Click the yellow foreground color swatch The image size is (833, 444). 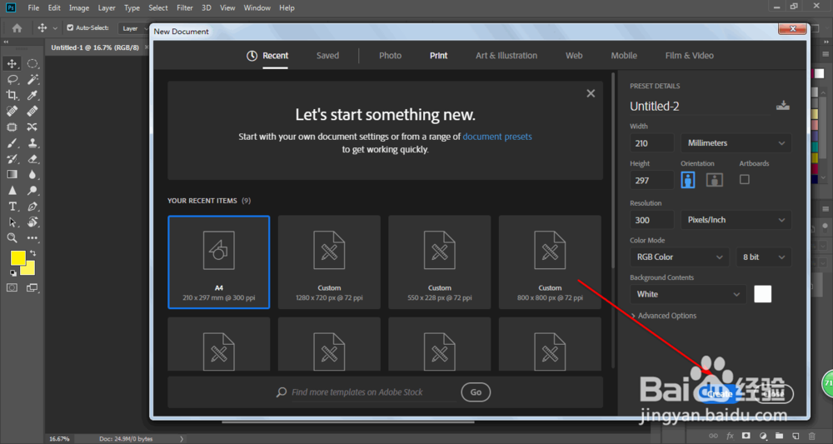pyautogui.click(x=17, y=257)
